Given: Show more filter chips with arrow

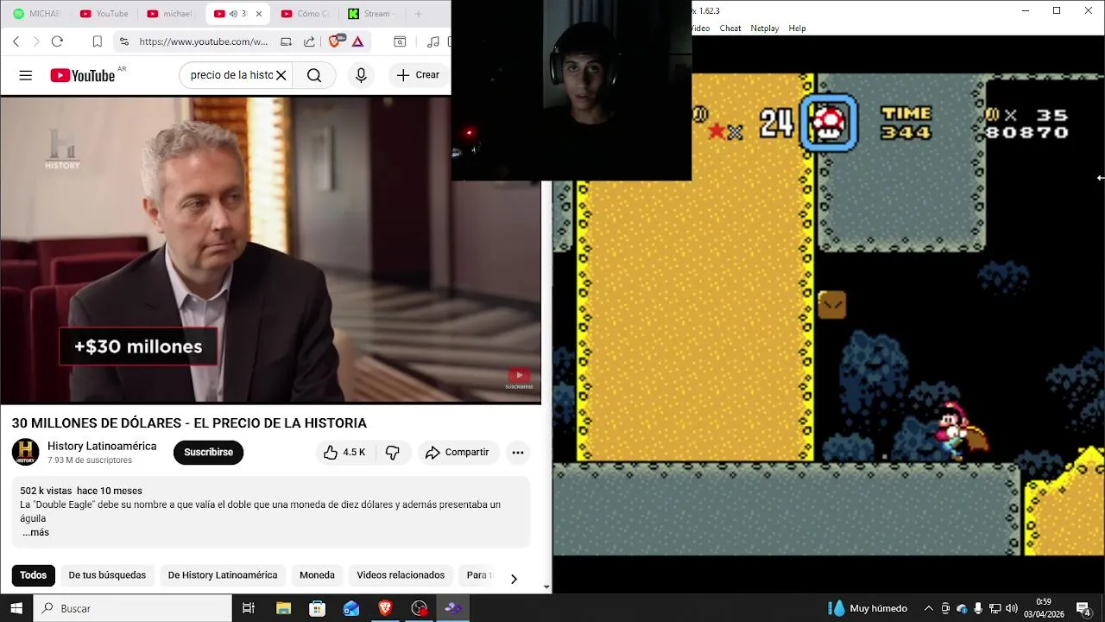Looking at the screenshot, I should tap(514, 579).
